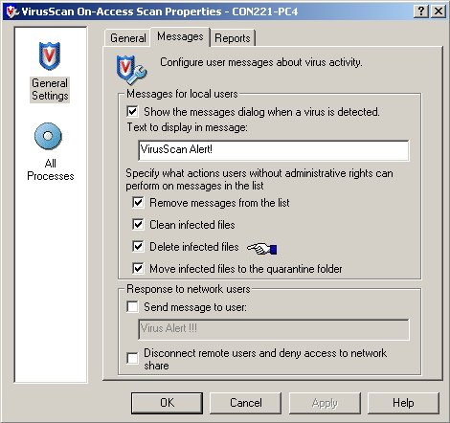Click the pointing hand icon beside Delete infected files

click(262, 249)
